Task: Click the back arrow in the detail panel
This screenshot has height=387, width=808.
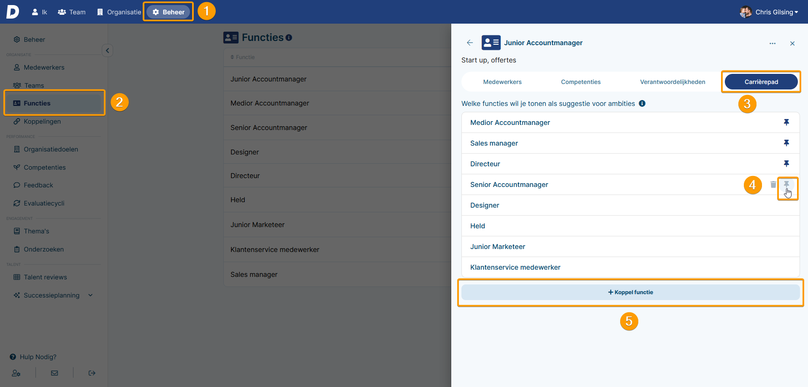Action: 470,43
